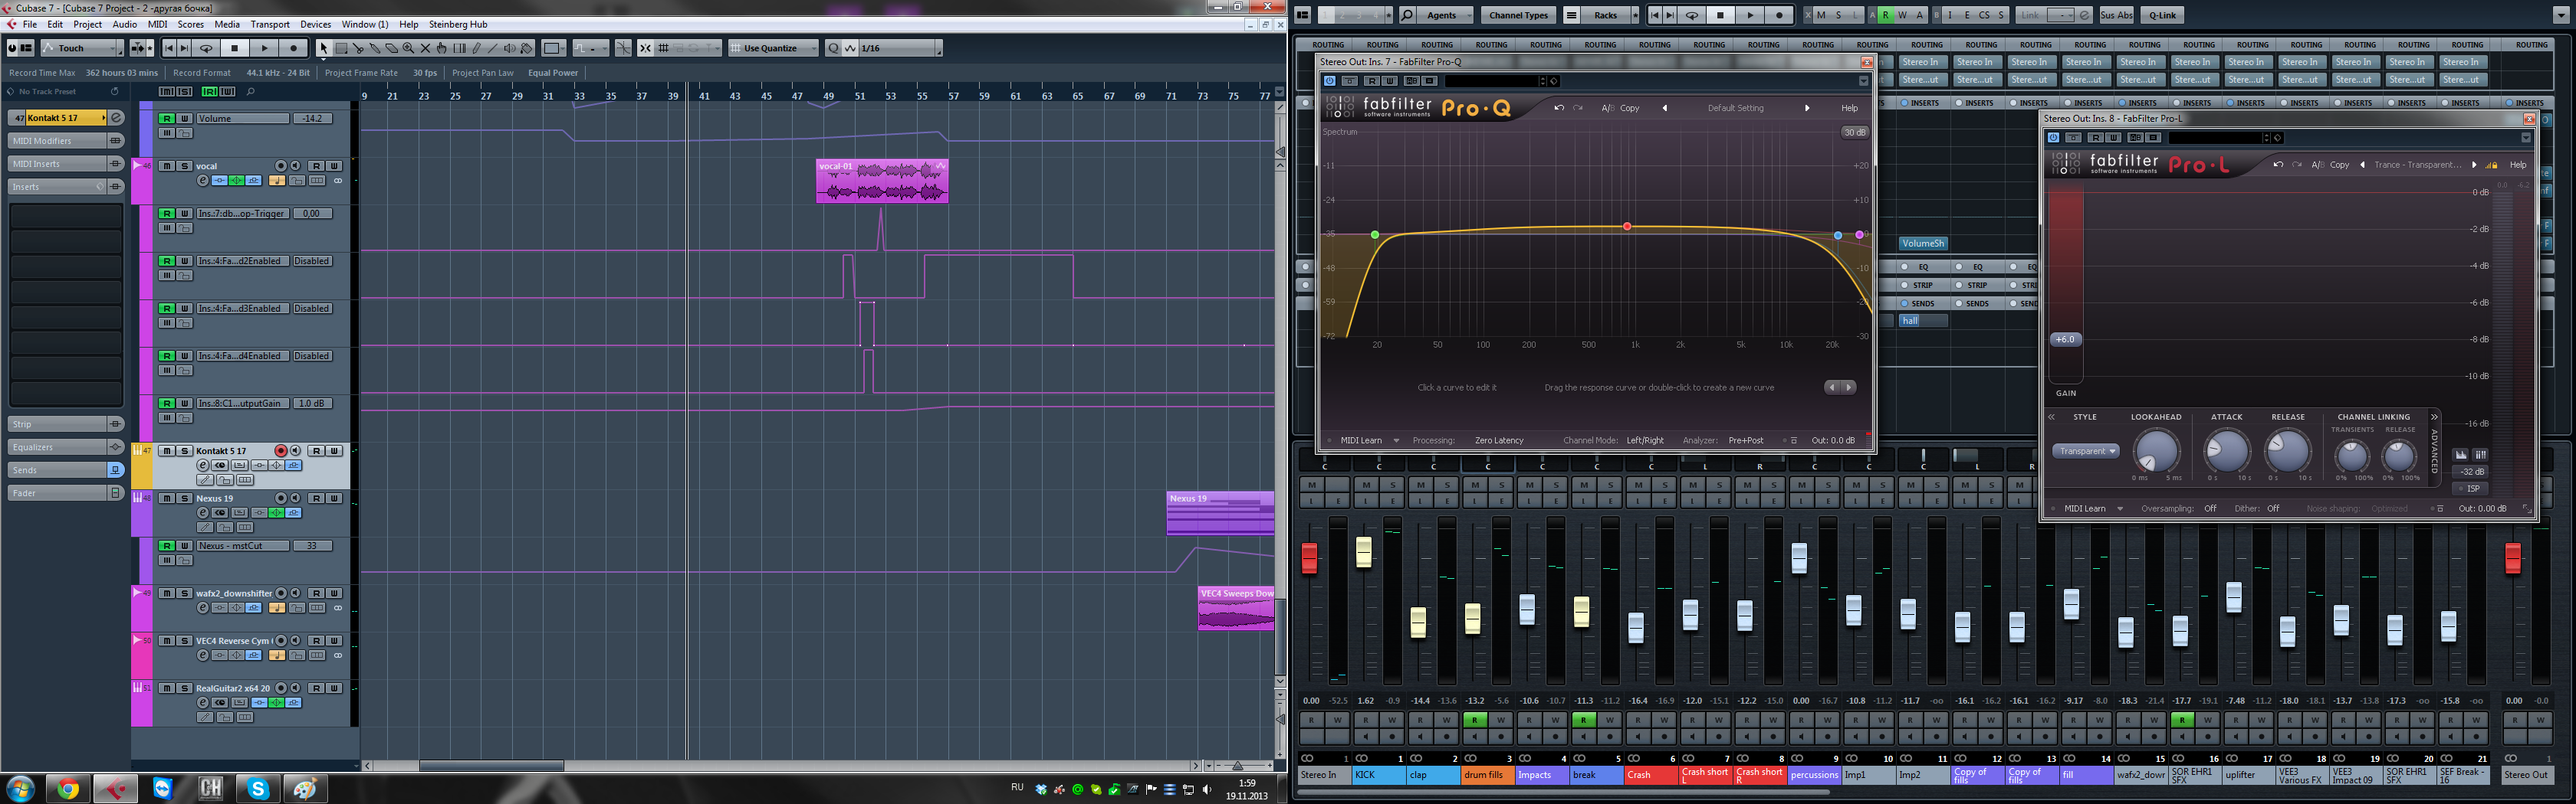Expand the Fader inspector section
Image resolution: width=2576 pixels, height=804 pixels.
tap(66, 492)
